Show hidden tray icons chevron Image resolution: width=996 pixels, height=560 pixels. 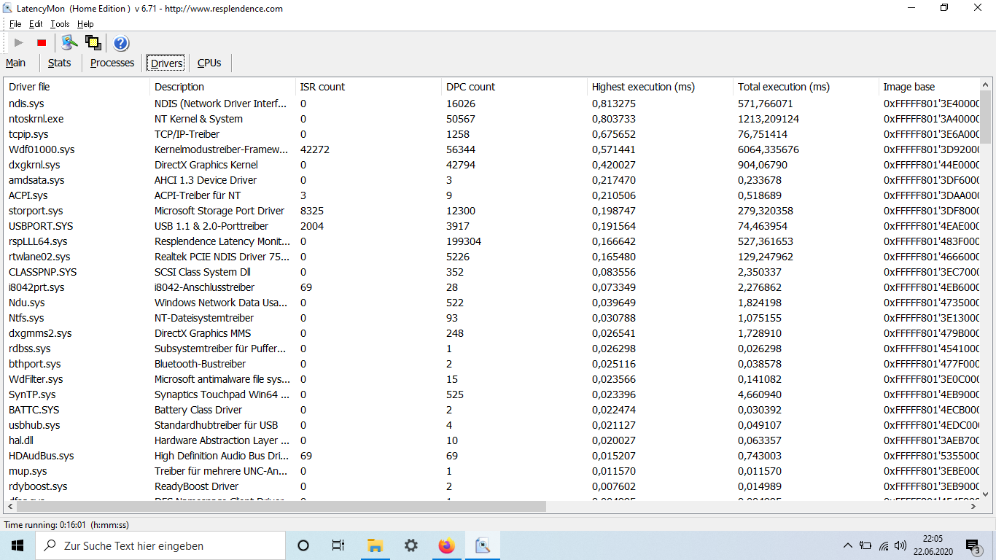tap(847, 545)
